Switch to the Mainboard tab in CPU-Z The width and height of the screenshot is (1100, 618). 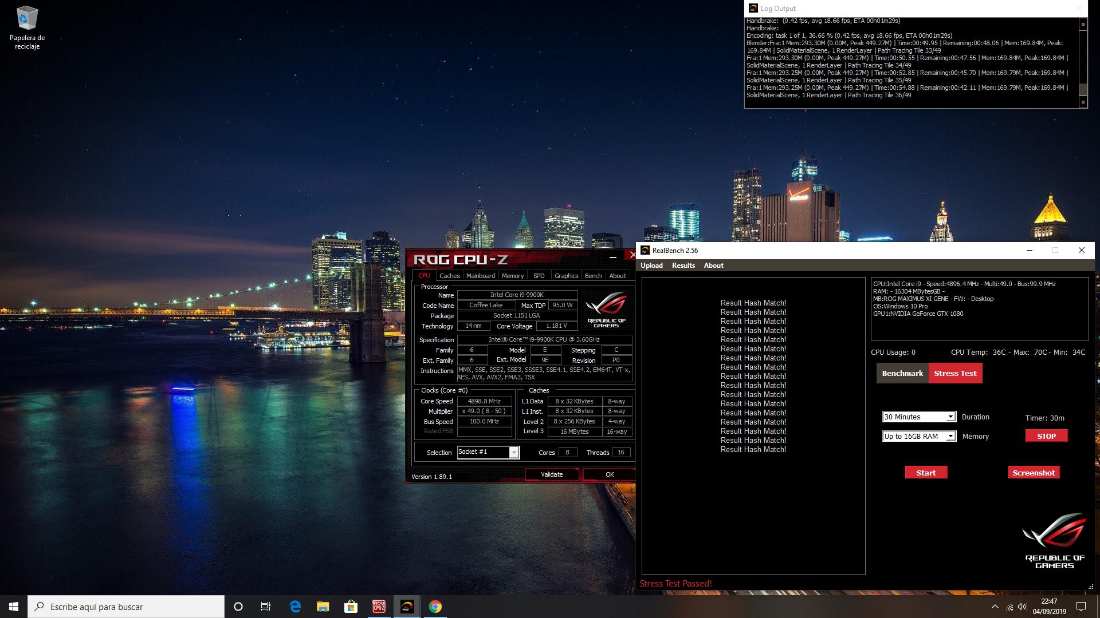[480, 276]
